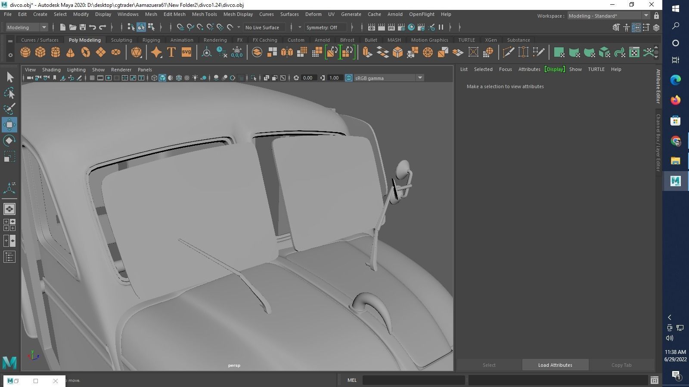The height and width of the screenshot is (387, 689).
Task: Click the polygon cone shelf icon
Action: coord(70,52)
